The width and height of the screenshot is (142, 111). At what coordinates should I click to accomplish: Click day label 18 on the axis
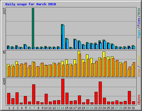[x=79, y=108]
